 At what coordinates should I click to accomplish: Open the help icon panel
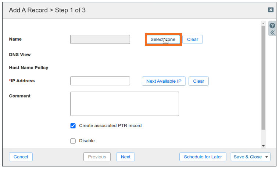(272, 26)
